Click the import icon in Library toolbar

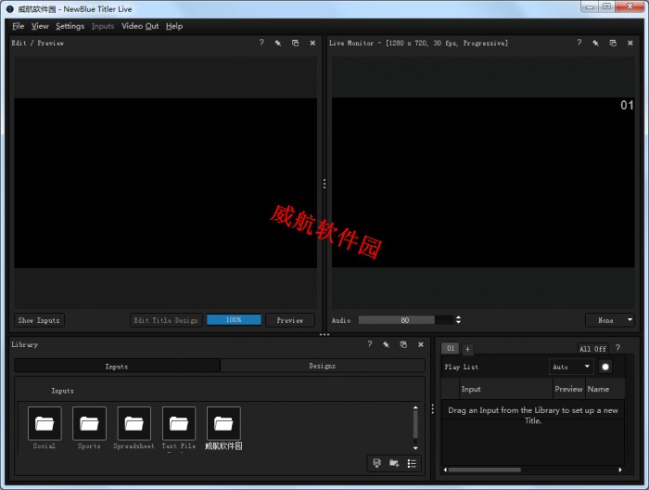click(376, 463)
